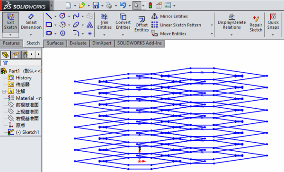Open the Options icon
Viewport: 284px width, 172px height.
click(168, 5)
